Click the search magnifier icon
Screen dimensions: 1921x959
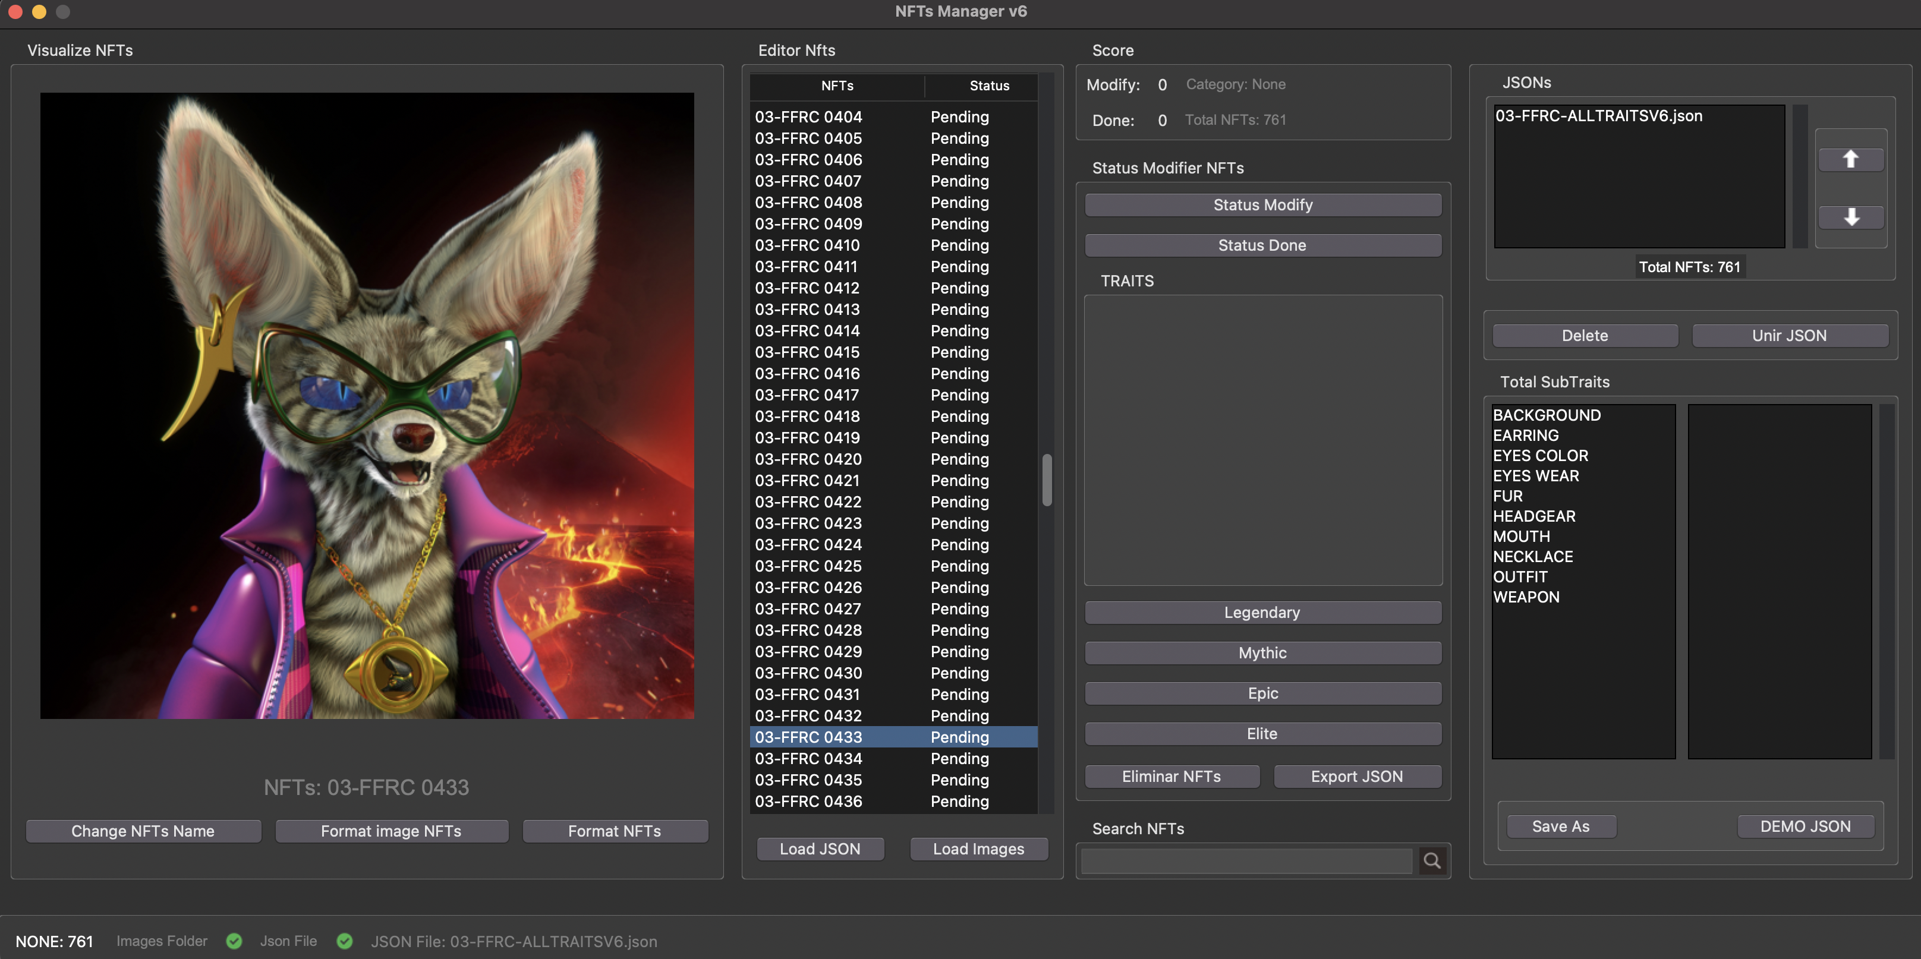click(1432, 860)
